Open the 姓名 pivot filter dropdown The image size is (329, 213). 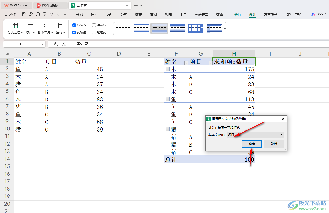click(x=186, y=63)
